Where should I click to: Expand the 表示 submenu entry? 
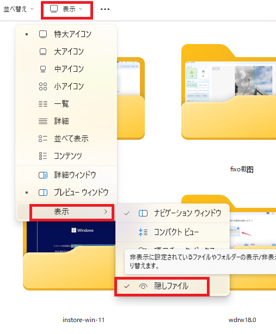pyautogui.click(x=66, y=212)
